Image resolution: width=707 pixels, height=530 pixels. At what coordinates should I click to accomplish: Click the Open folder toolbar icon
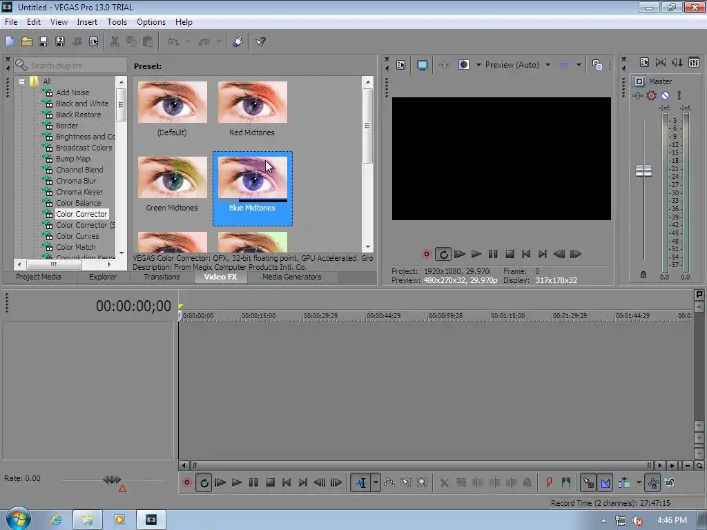27,41
